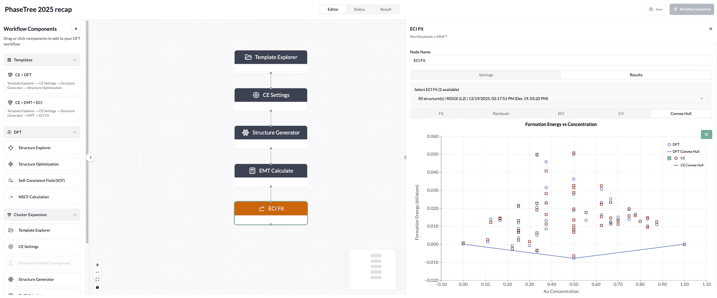This screenshot has height=298, width=717.
Task: Enable the CE Convex Hull legend checkbox
Action: [x=669, y=165]
